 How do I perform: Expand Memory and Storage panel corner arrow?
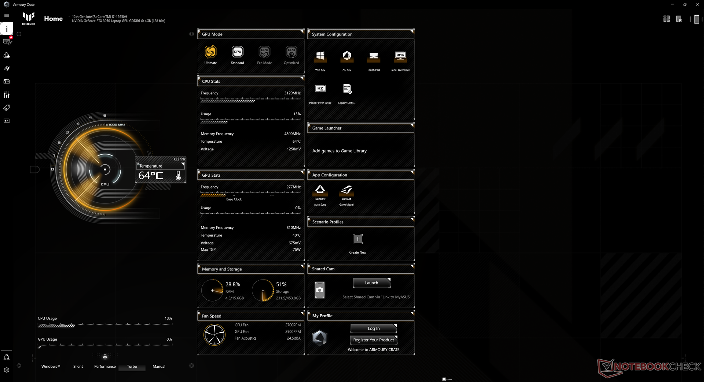302,266
